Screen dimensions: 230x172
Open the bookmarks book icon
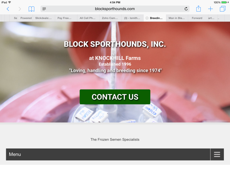click(x=31, y=9)
